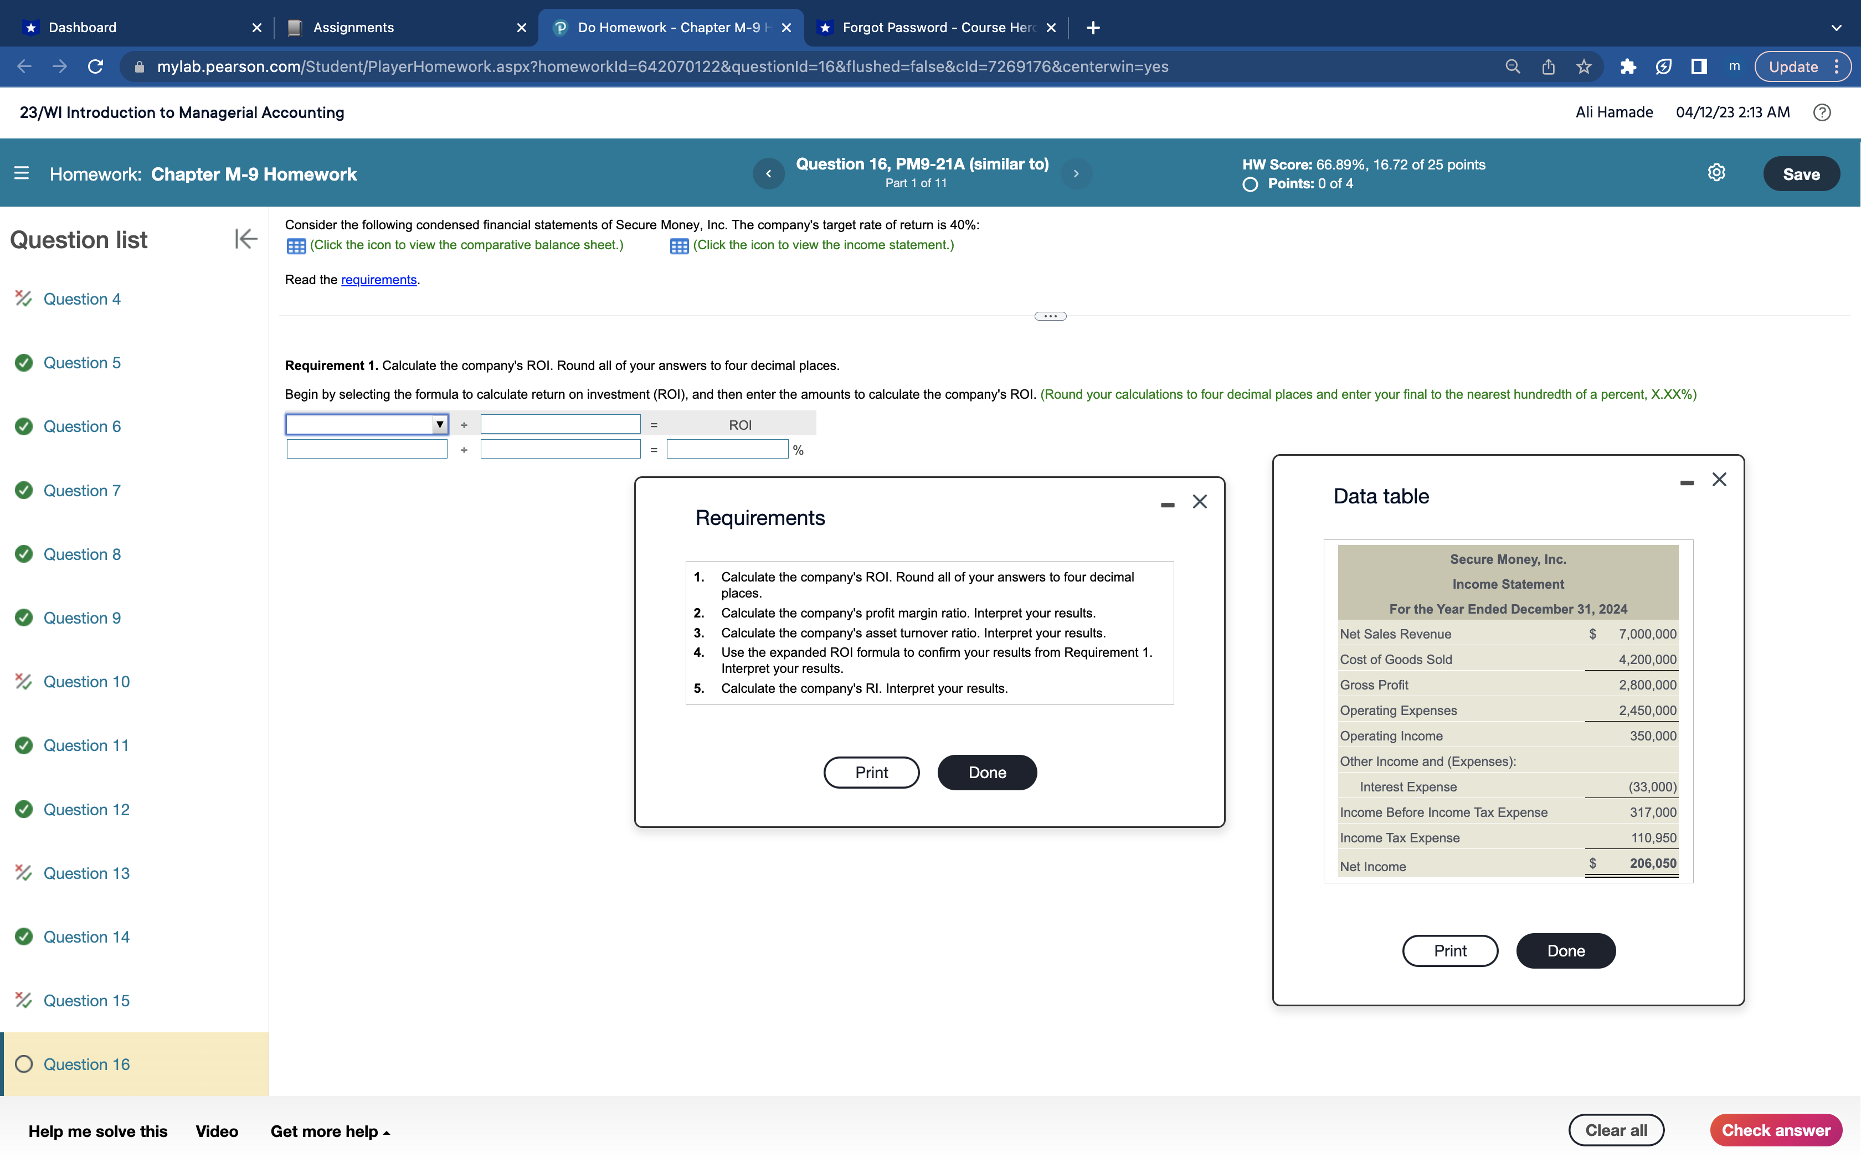Go to the previous question arrow
This screenshot has width=1861, height=1163.
point(768,174)
